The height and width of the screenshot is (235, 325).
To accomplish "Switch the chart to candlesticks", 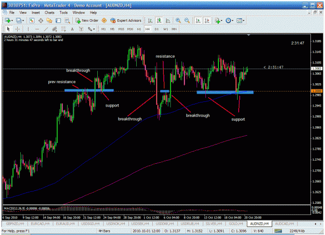I will 159,20.
